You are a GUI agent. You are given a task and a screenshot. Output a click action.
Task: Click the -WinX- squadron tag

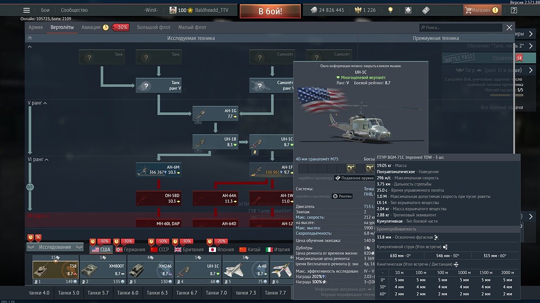(151, 10)
